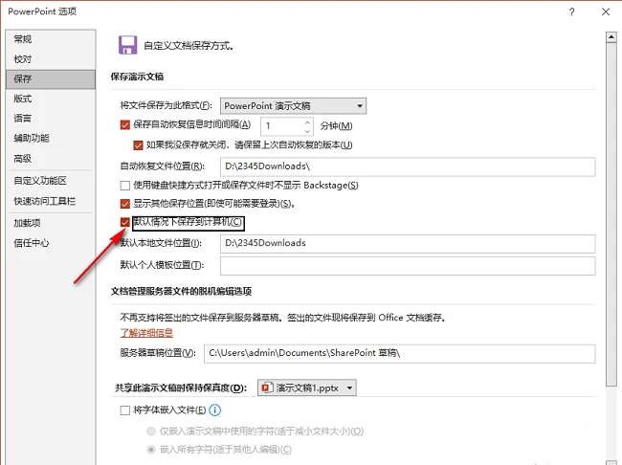Screen dimensions: 622x465
Task: Click the purple floppy disk save icon
Action: tap(127, 45)
